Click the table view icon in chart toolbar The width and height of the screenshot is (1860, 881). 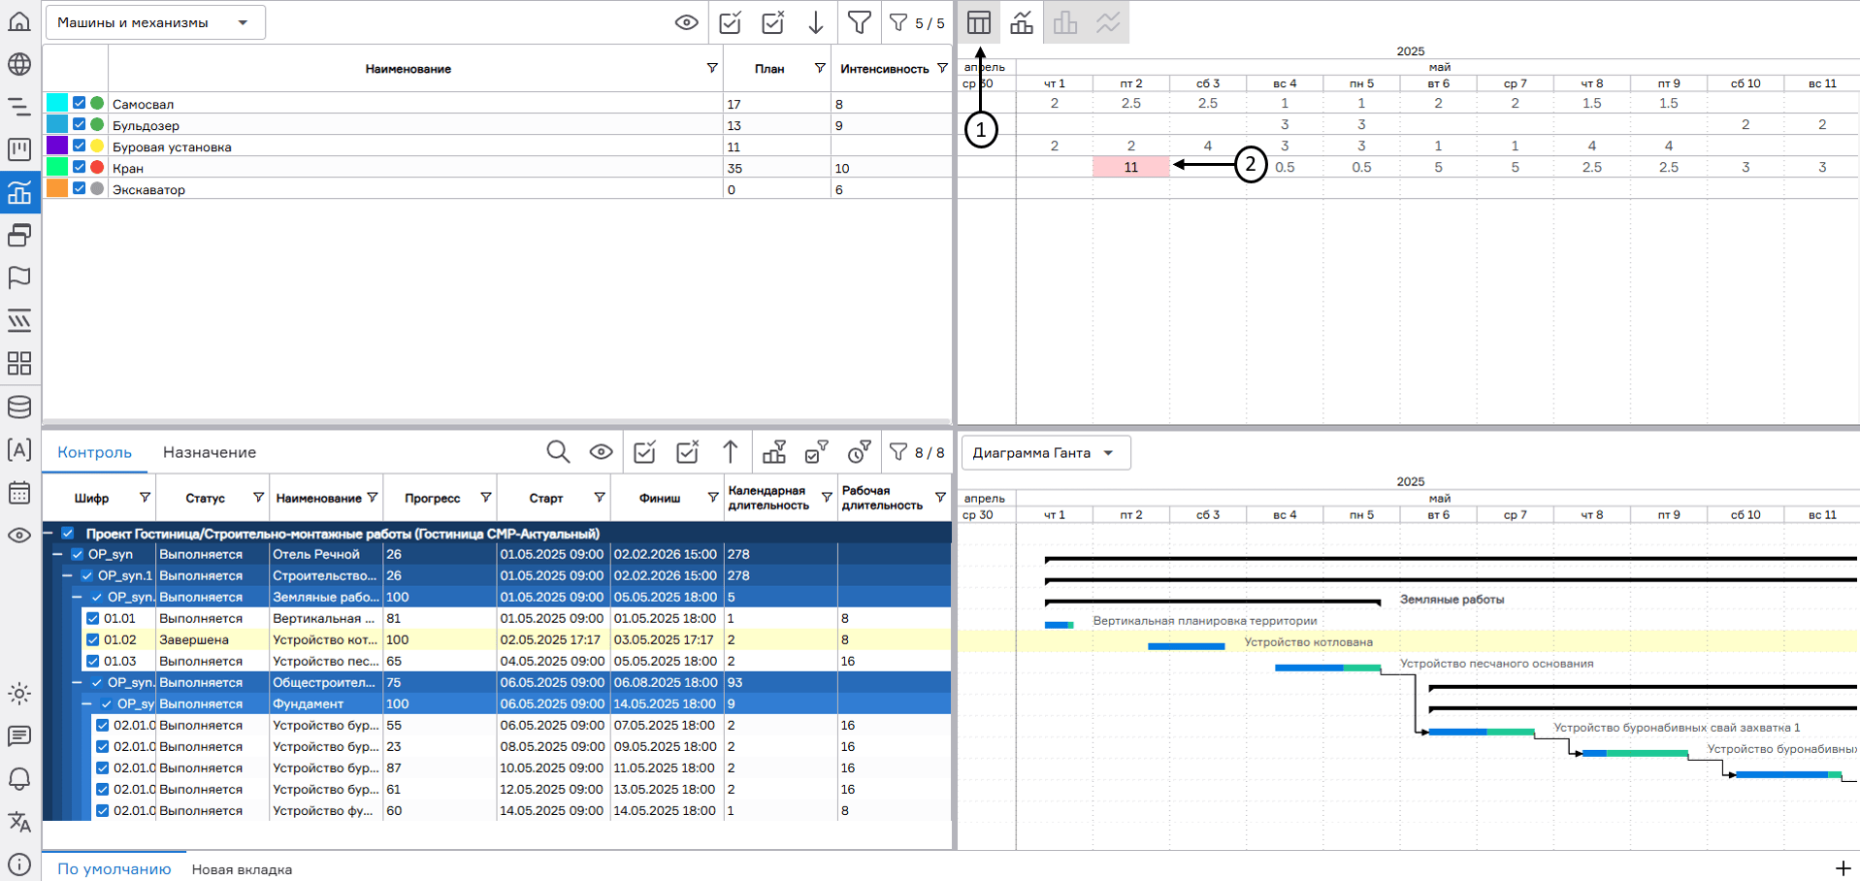(978, 22)
